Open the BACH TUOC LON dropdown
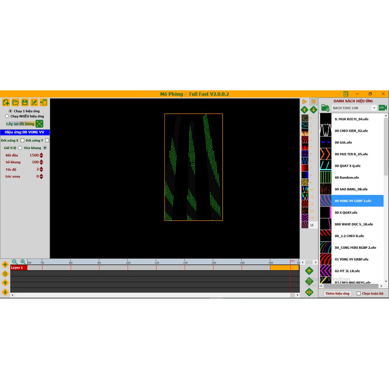This screenshot has height=389, width=389. tap(374, 108)
